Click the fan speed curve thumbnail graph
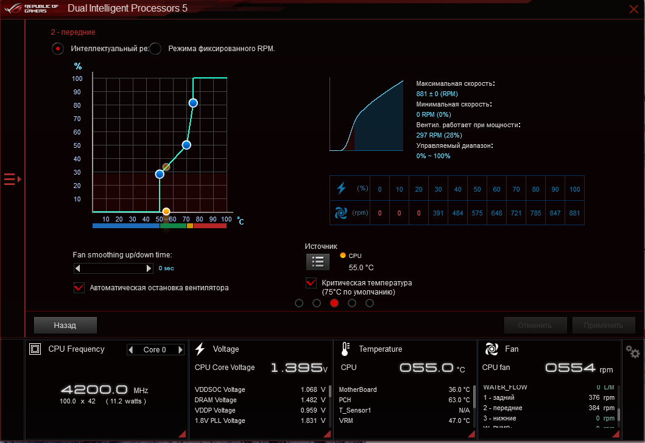Image resolution: width=645 pixels, height=443 pixels. click(366, 114)
